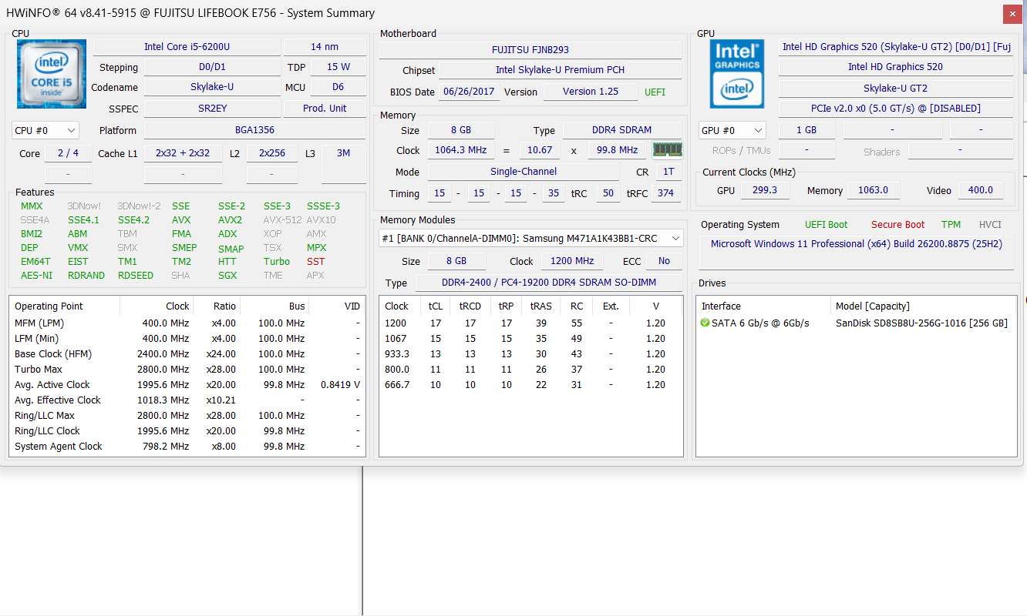Close the System Summary window

point(1013,13)
